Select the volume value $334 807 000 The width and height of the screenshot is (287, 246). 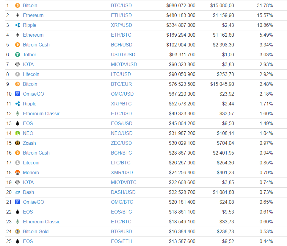pos(181,25)
